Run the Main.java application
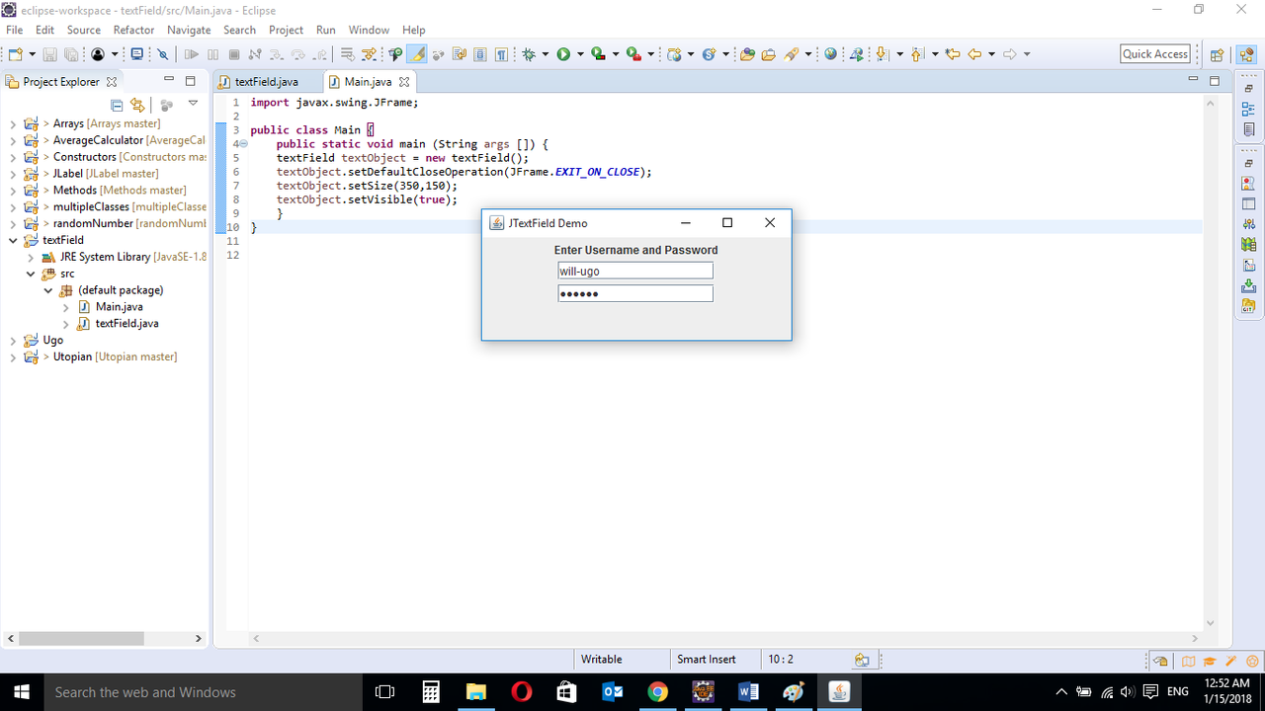 [x=564, y=53]
